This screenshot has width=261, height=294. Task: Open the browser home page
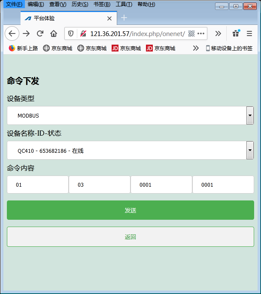click(x=54, y=34)
